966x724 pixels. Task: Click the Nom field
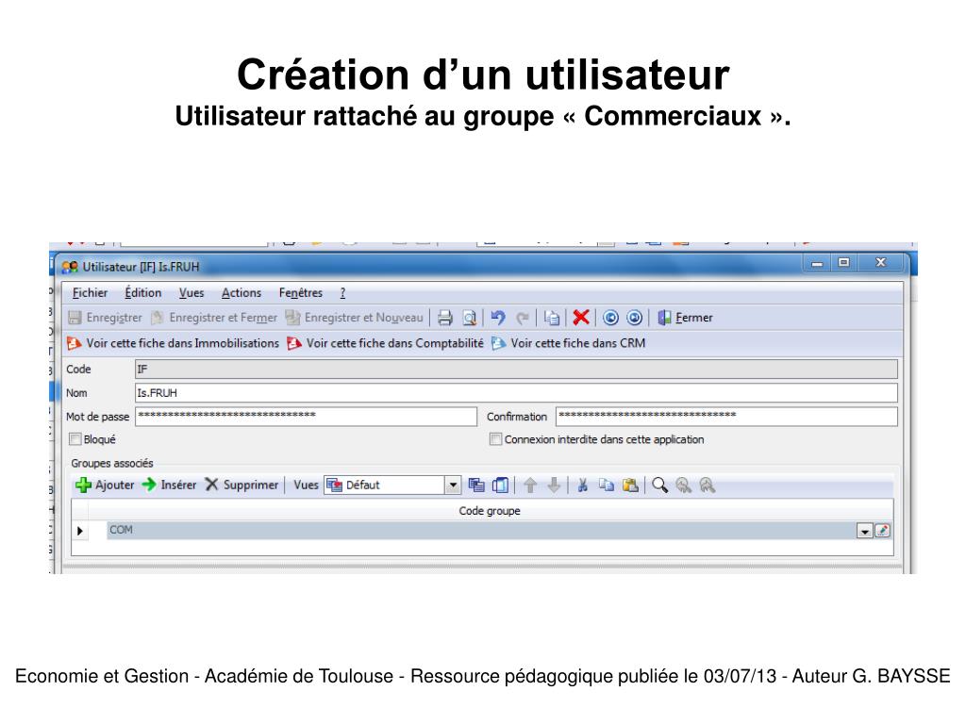[516, 393]
